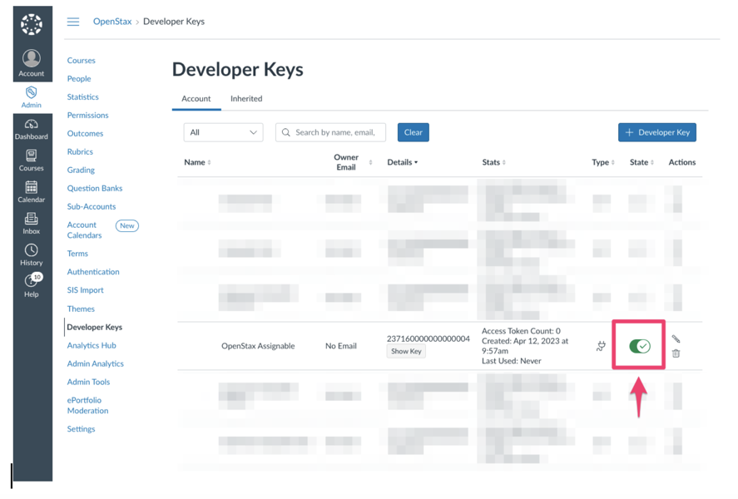Open Authentication settings from the admin menu
The image size is (738, 499).
pos(92,271)
